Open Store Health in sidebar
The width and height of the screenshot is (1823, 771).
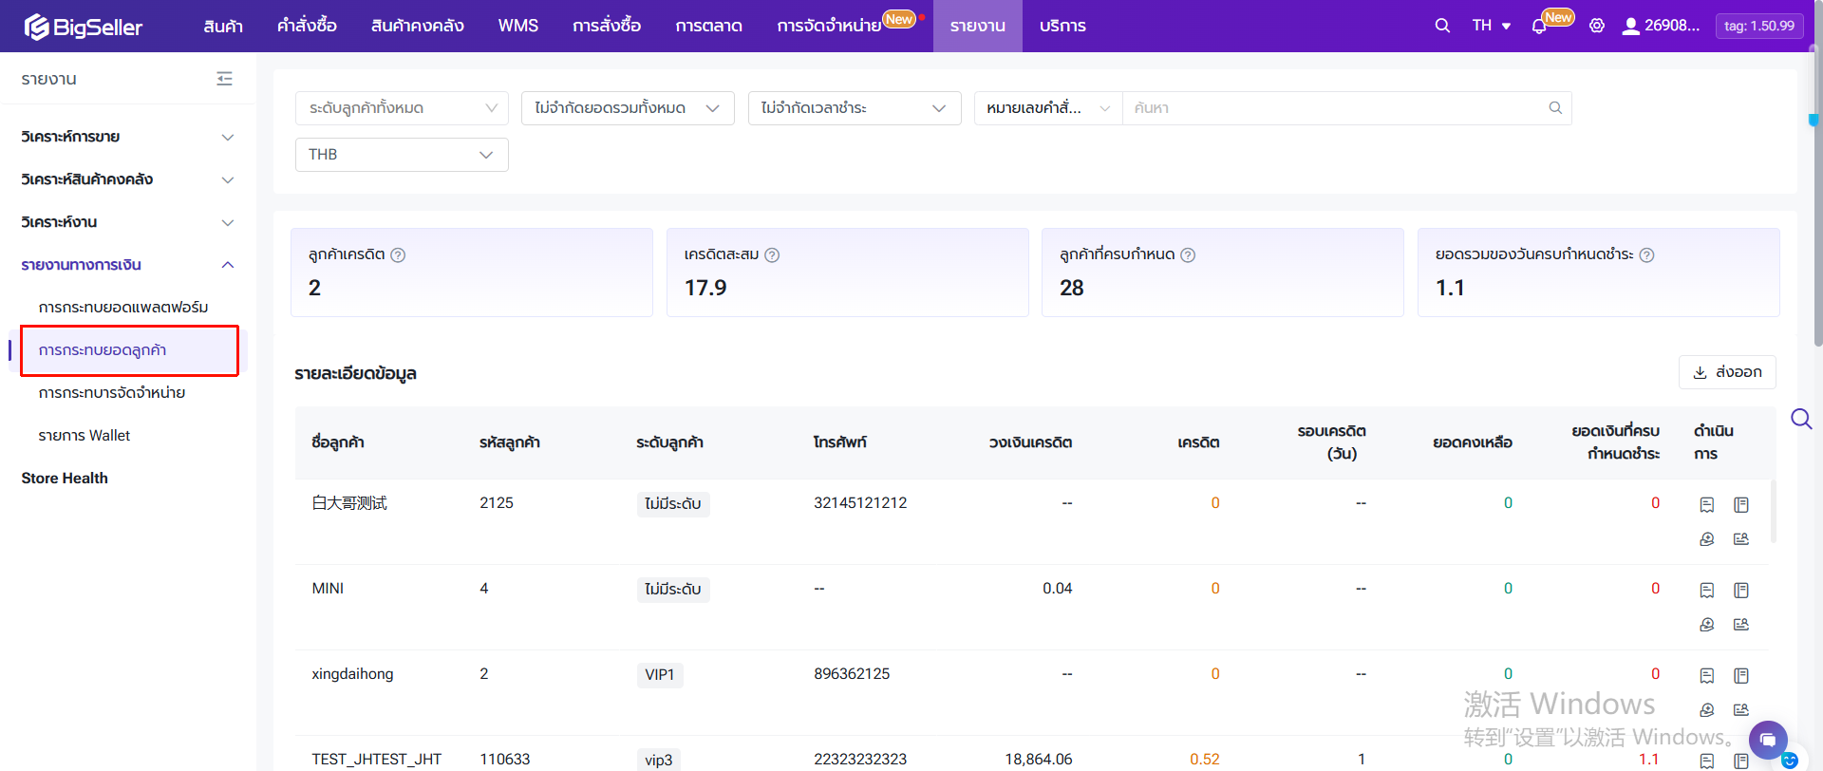click(x=65, y=479)
